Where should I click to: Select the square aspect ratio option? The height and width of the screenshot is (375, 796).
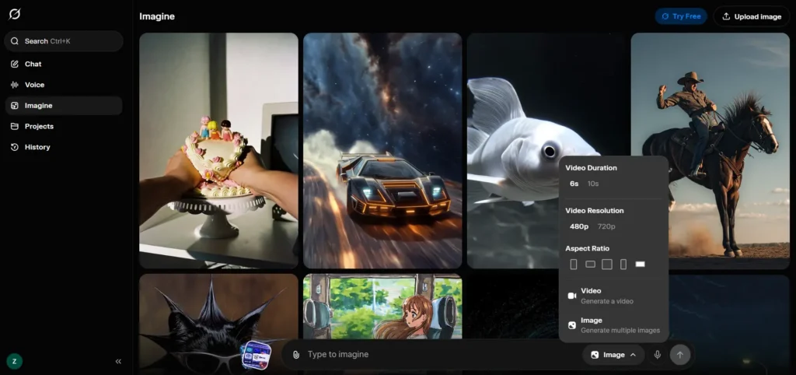(x=607, y=265)
